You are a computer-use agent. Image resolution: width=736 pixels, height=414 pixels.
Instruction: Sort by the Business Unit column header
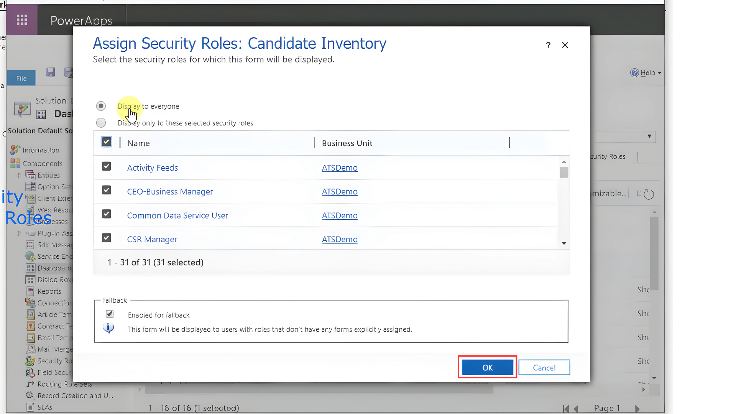click(347, 143)
